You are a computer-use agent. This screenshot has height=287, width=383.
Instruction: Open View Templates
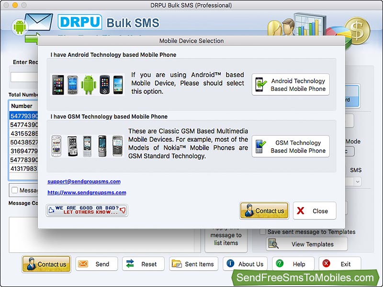point(307,244)
